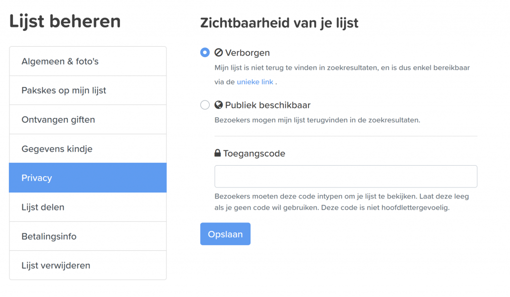The height and width of the screenshot is (297, 510).
Task: Click the hidden (slashed circle) icon next to Verborgen
Action: [219, 52]
